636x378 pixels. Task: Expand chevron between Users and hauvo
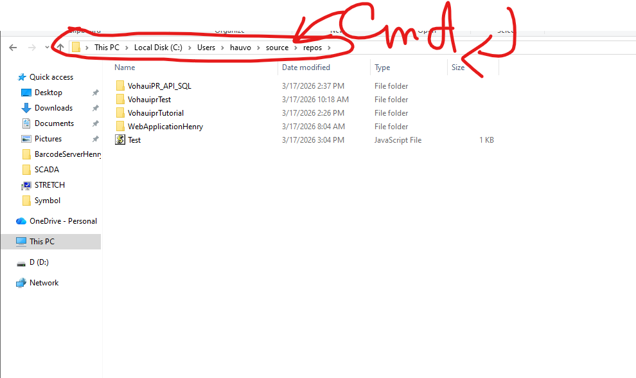(222, 48)
